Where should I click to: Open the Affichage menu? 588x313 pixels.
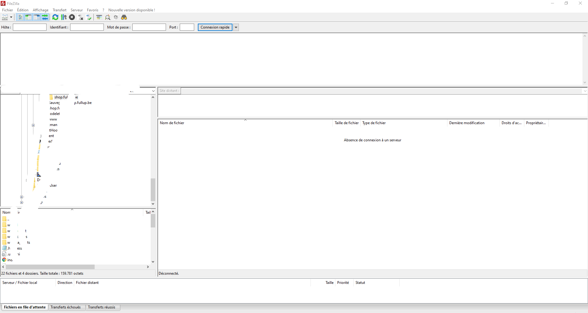pos(41,10)
